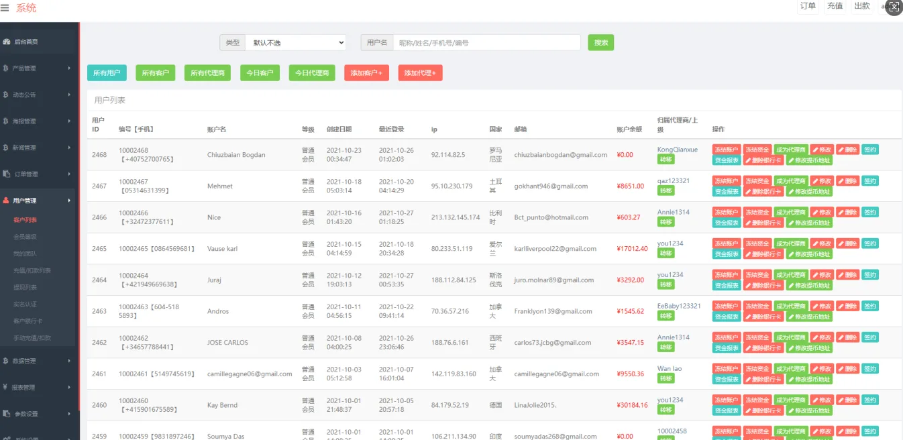Click 删除银行卡 for user Nice
The image size is (903, 440).
point(763,223)
